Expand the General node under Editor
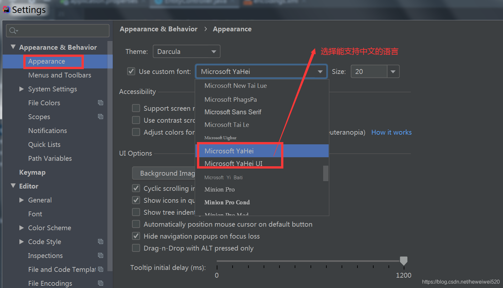This screenshot has width=503, height=288. pyautogui.click(x=22, y=200)
